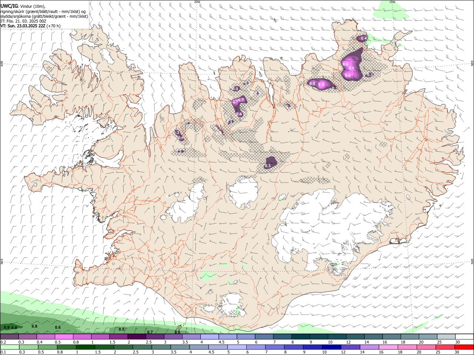Click the "0.1" label in the lower legend
Image resolution: width=474 pixels, height=355 pixels.
(3, 352)
